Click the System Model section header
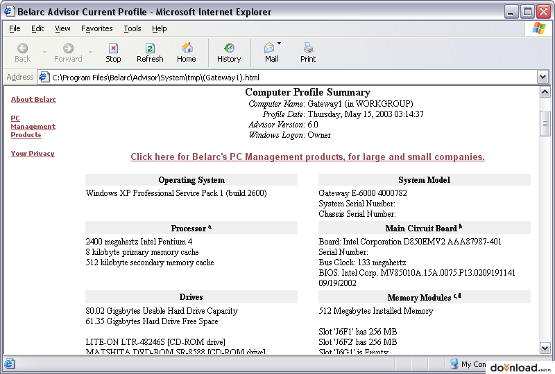Screen dimensions: 555x374 (425, 180)
